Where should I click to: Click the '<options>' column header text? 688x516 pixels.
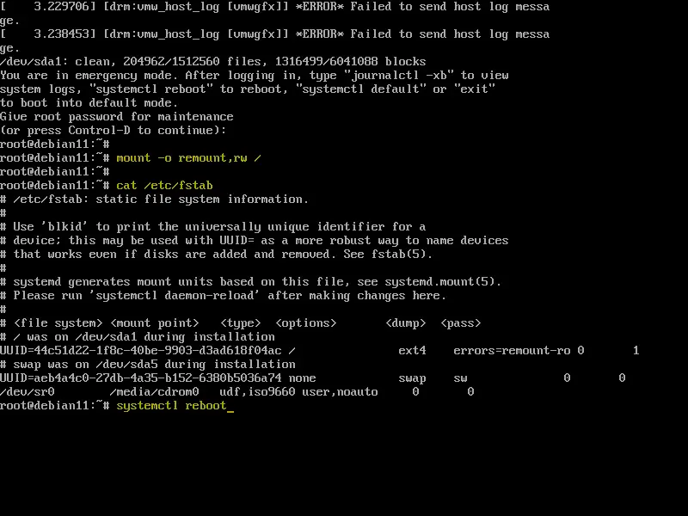(x=306, y=323)
